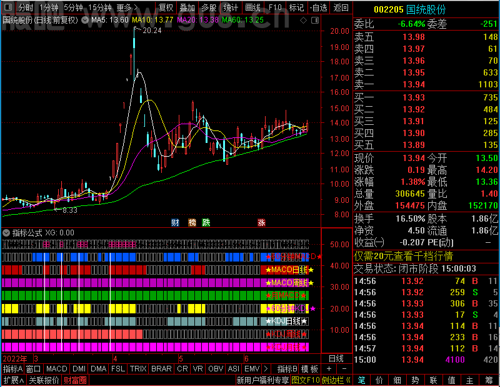The image size is (500, 387).
Task: Switch to 分时 intraday chart
Action: 26,7
